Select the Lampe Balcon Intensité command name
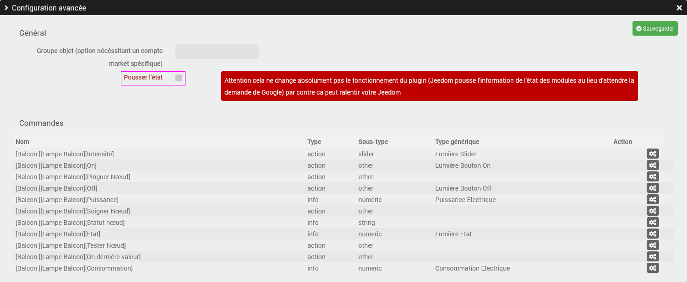Viewport: 687px width, 282px height. [65, 154]
